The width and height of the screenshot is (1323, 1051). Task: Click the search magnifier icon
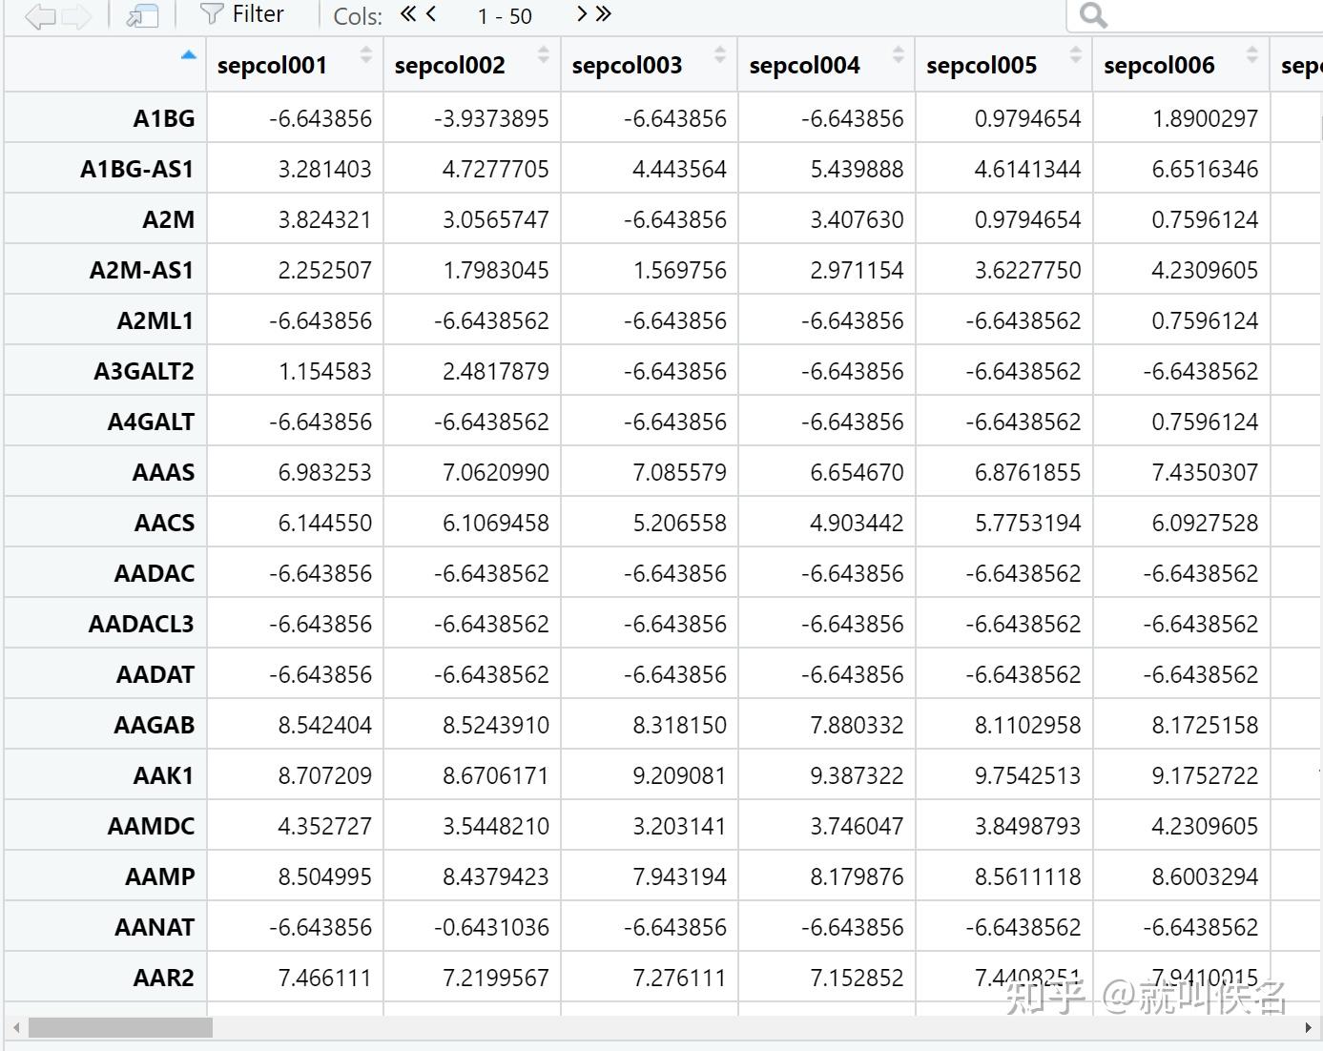tap(1093, 15)
